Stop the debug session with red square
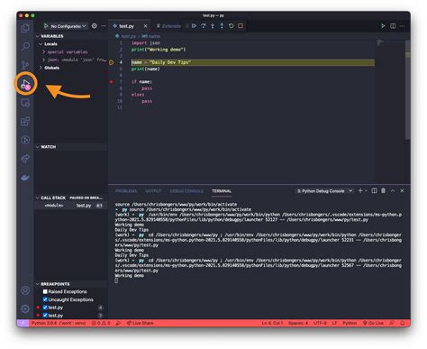This screenshot has height=349, width=427. pos(241,26)
